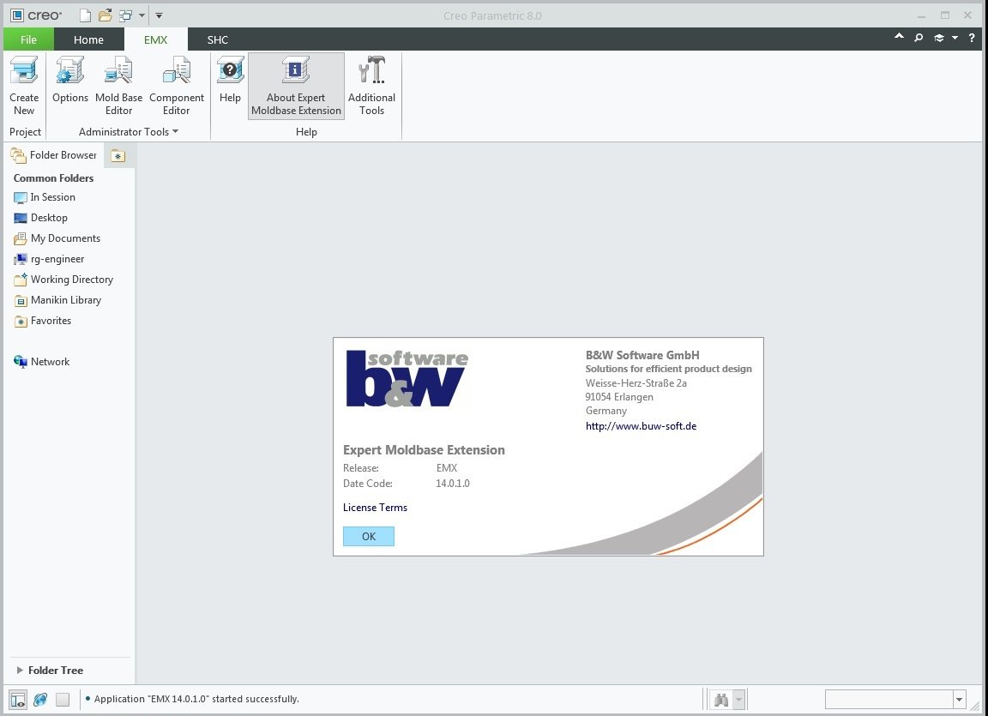
Task: Switch to the Favorites tab icon beside Folder Browser
Action: pyautogui.click(x=117, y=155)
